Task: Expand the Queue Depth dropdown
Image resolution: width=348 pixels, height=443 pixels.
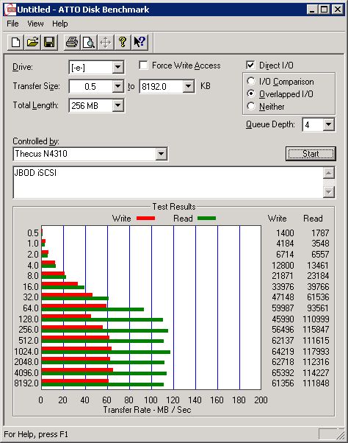Action: pyautogui.click(x=328, y=124)
